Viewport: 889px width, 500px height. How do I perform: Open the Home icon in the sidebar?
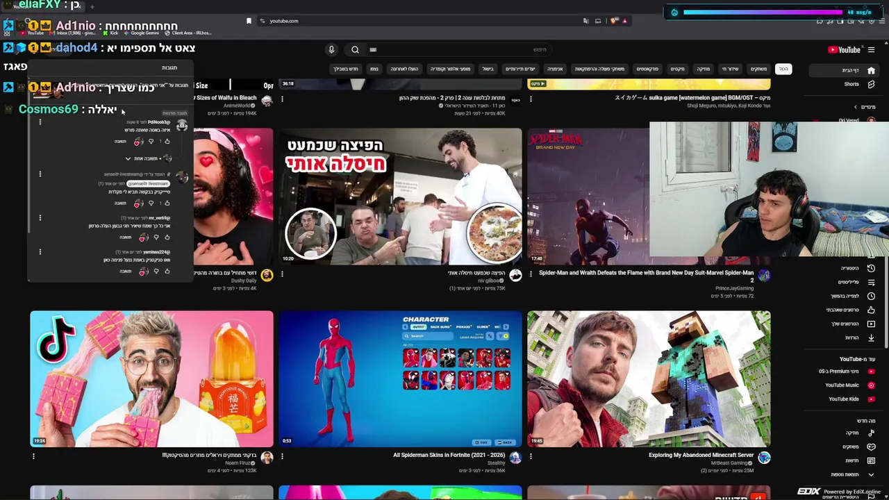[871, 70]
